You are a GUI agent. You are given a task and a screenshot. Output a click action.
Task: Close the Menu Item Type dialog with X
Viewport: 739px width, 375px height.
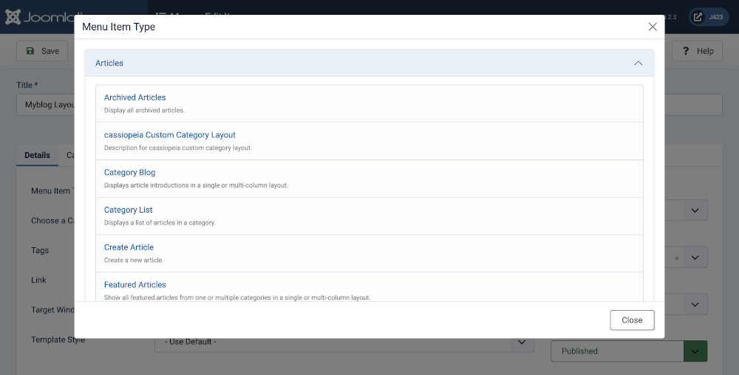(x=653, y=27)
